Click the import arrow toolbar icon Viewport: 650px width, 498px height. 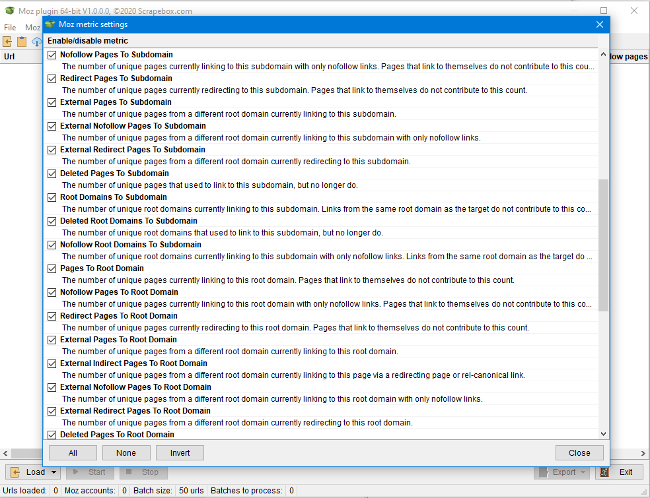click(x=7, y=42)
